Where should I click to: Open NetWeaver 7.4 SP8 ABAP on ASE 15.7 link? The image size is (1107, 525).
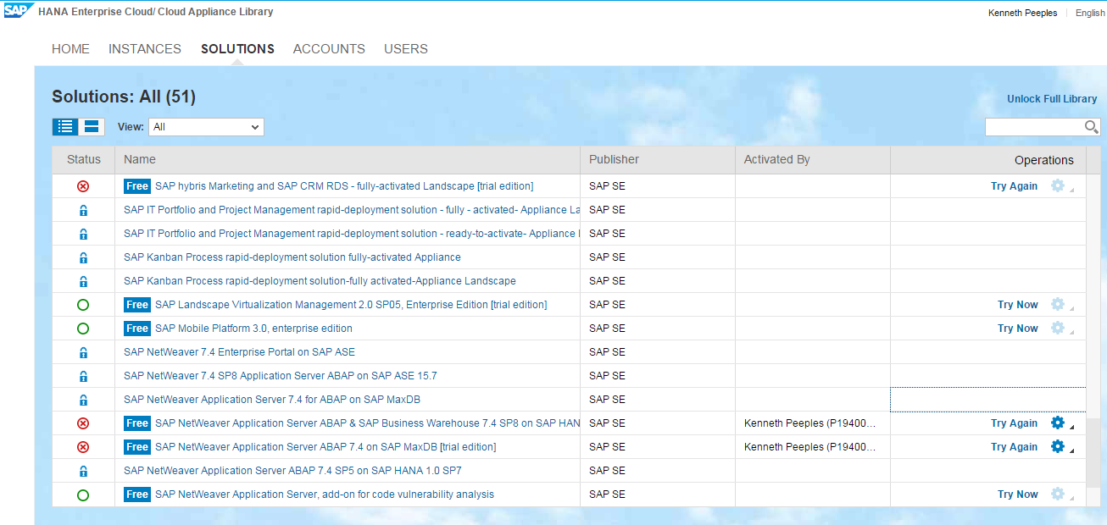point(281,376)
